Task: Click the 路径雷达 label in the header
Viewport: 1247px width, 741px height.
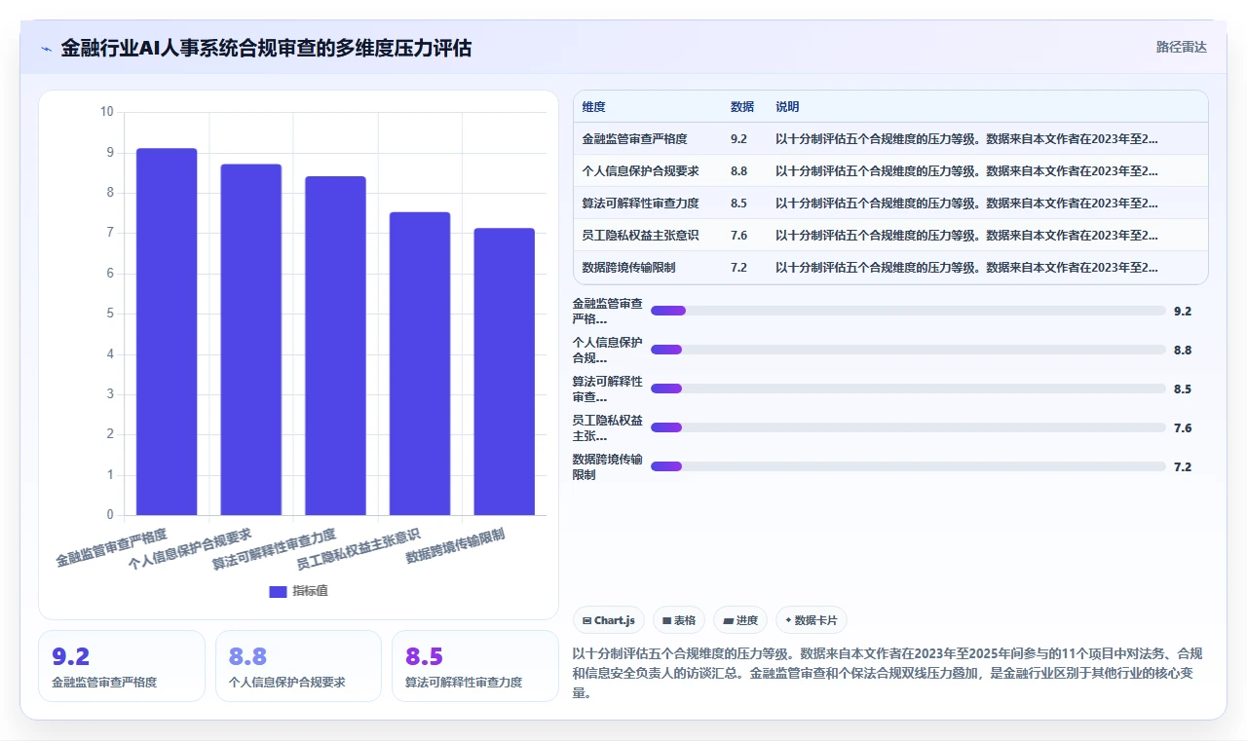Action: (1181, 47)
